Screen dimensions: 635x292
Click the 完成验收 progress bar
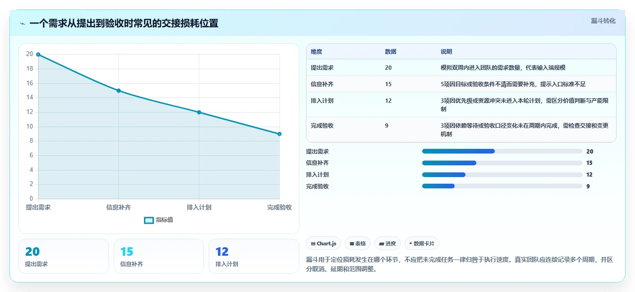[502, 186]
